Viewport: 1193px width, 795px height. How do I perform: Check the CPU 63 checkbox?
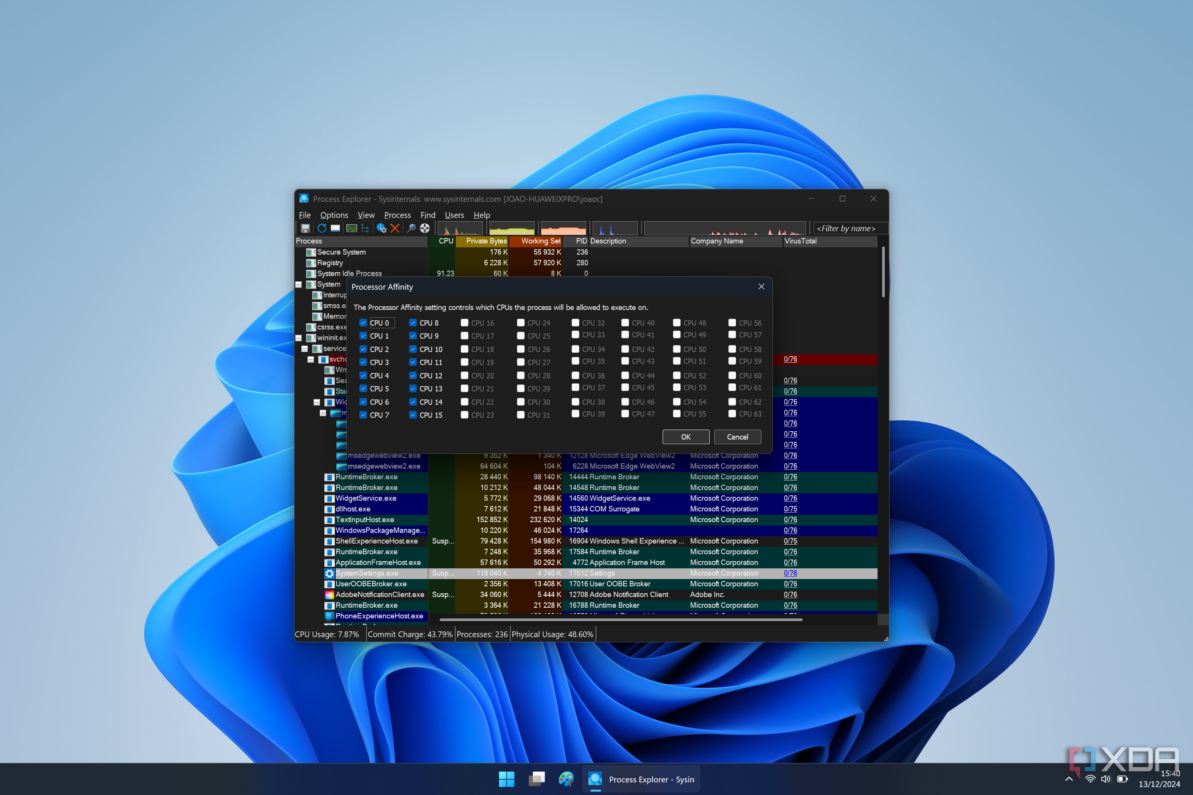pyautogui.click(x=733, y=414)
